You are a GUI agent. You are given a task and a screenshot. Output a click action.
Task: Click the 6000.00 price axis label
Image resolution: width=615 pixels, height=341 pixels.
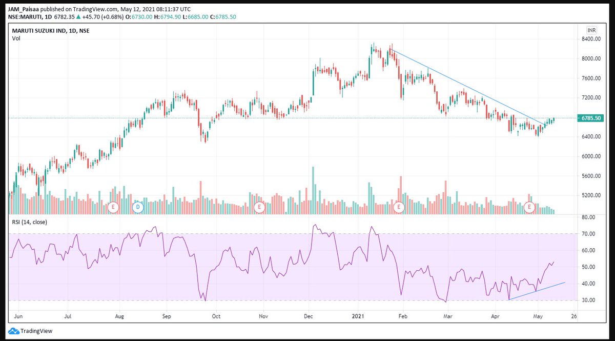[x=590, y=156]
